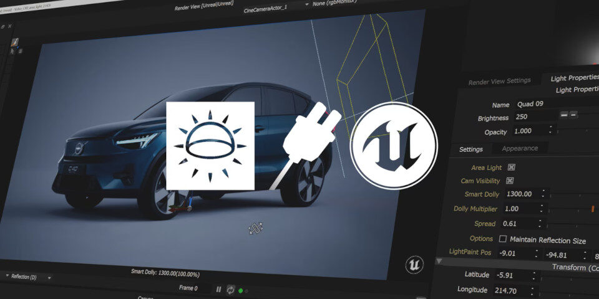Image resolution: width=599 pixels, height=299 pixels.
Task: Pause the render with the pause icon
Action: click(218, 290)
